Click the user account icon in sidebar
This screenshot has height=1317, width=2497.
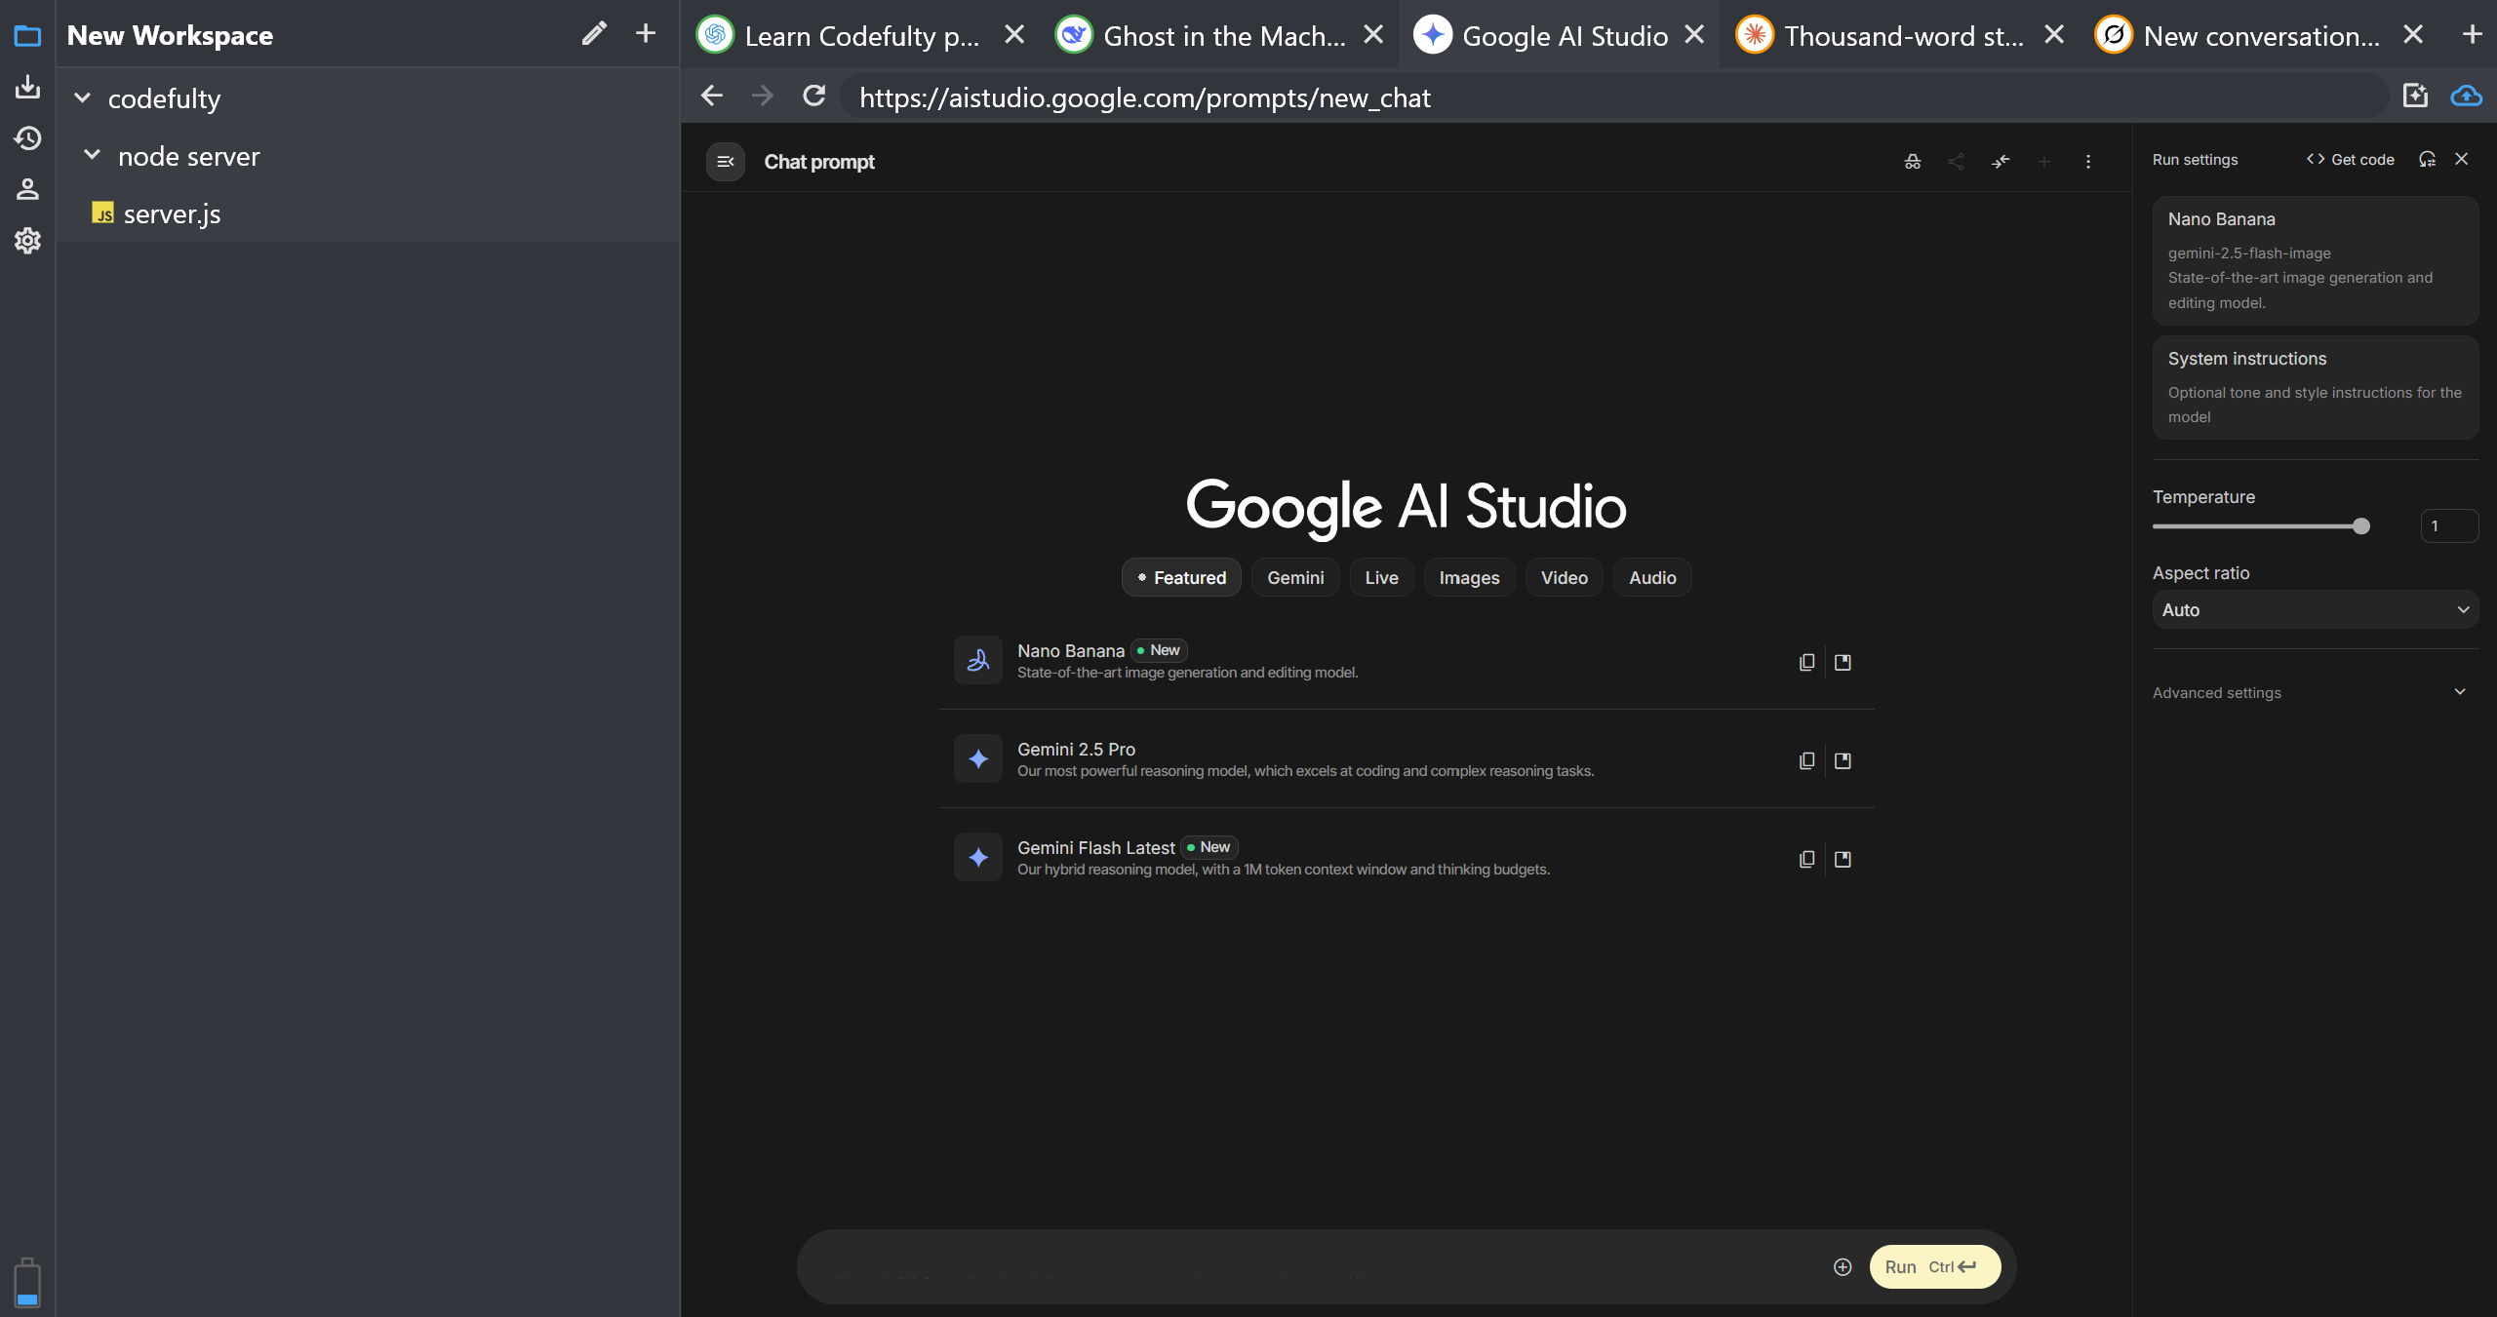27,189
